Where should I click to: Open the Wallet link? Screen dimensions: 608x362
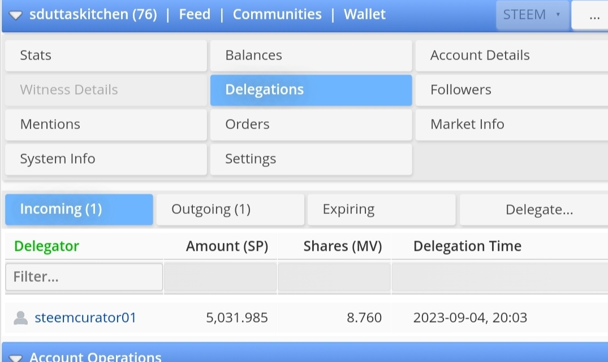(x=364, y=14)
